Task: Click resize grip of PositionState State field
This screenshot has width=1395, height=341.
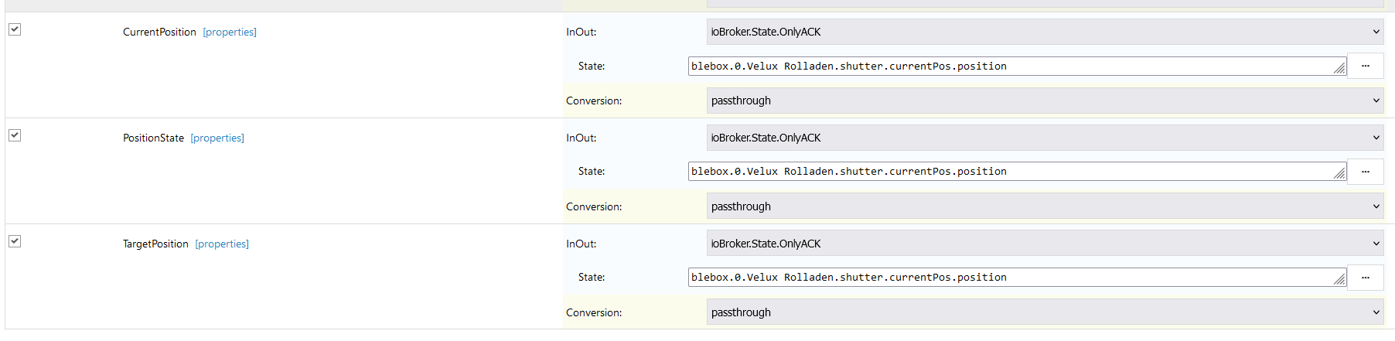Action: [1339, 174]
